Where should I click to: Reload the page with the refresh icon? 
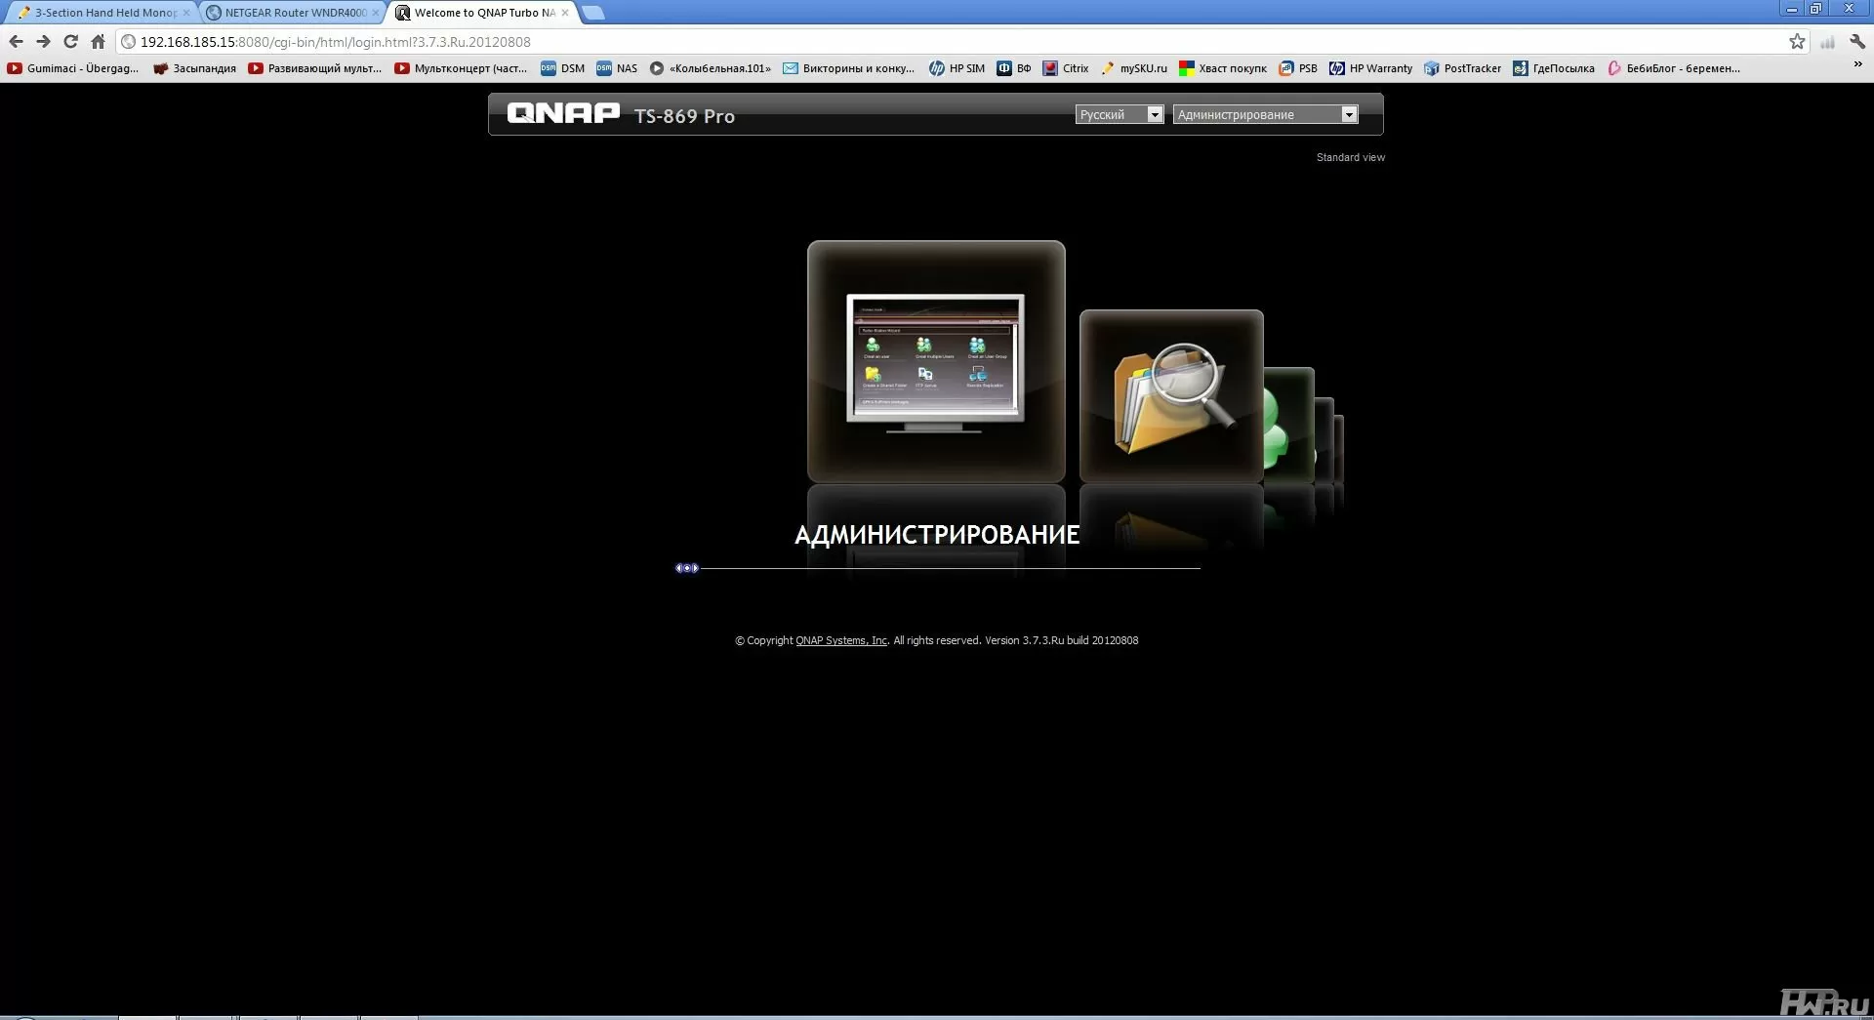tap(70, 41)
